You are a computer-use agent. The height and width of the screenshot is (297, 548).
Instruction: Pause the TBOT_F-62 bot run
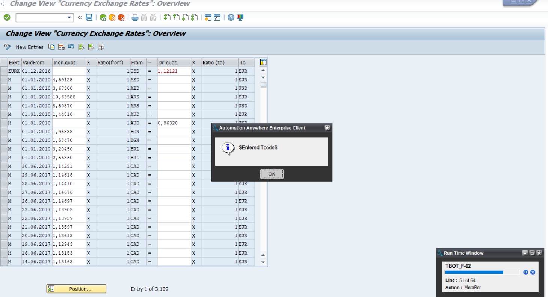click(525, 272)
